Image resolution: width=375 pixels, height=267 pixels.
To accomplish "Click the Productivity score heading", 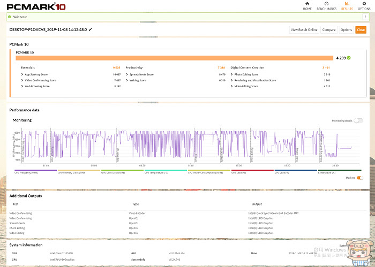I will click(x=134, y=67).
